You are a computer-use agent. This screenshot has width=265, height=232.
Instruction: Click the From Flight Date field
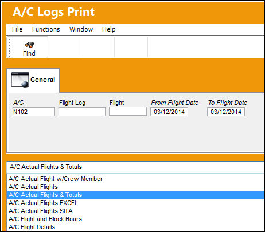pos(169,112)
